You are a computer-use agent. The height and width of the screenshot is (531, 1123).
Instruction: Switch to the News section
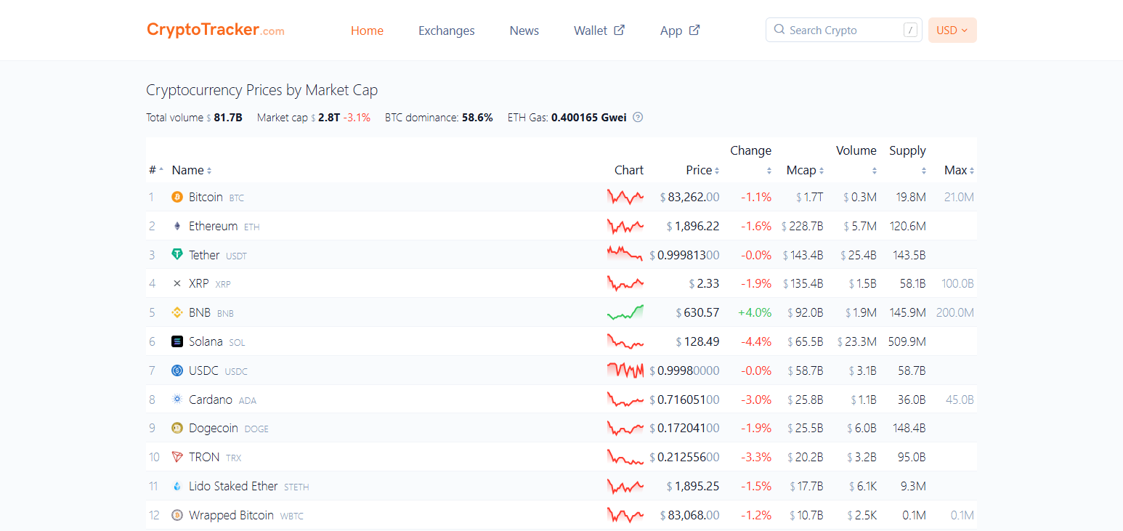click(524, 31)
